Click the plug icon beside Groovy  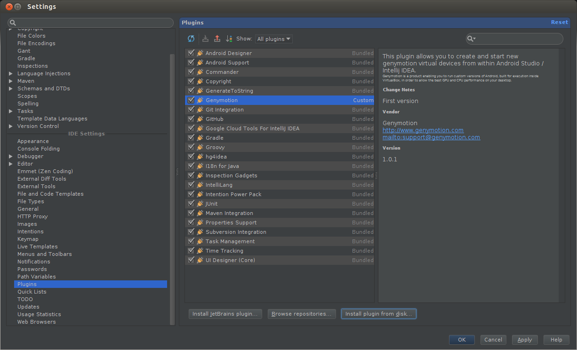click(200, 147)
